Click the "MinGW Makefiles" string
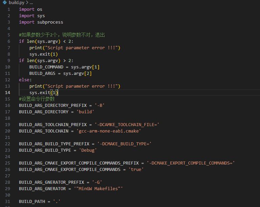 98,189
